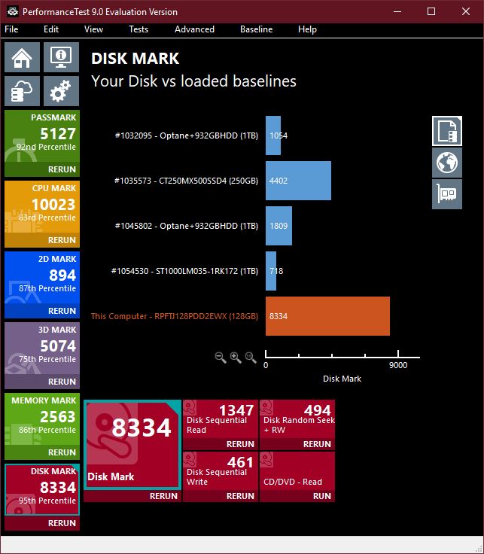Image resolution: width=484 pixels, height=554 pixels.
Task: Click the globe world comparison icon
Action: point(447,163)
